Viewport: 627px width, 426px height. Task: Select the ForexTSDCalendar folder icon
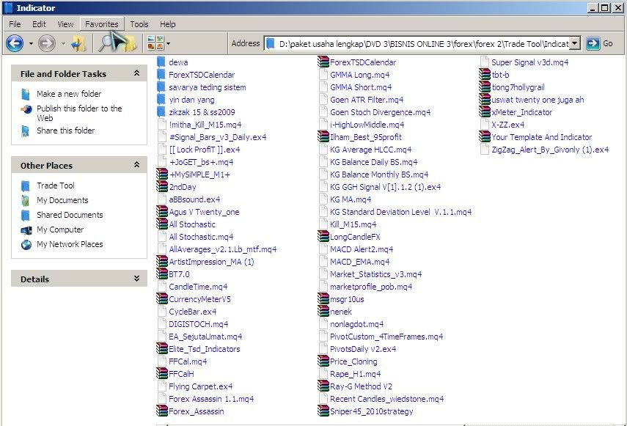tap(161, 74)
